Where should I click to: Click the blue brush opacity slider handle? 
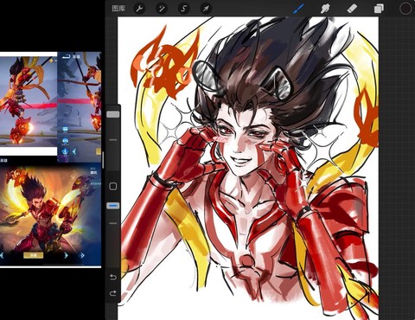113,206
